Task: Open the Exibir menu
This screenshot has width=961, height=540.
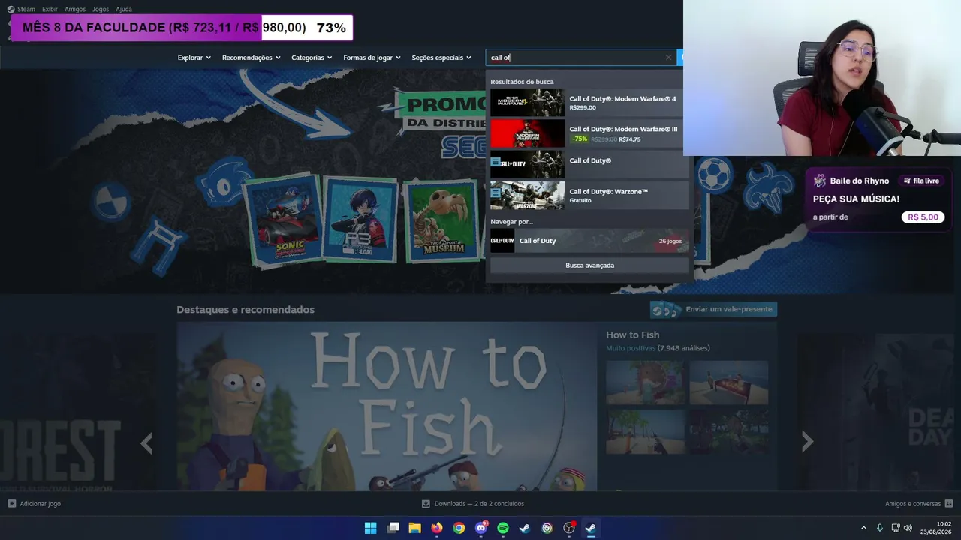Action: 50,9
